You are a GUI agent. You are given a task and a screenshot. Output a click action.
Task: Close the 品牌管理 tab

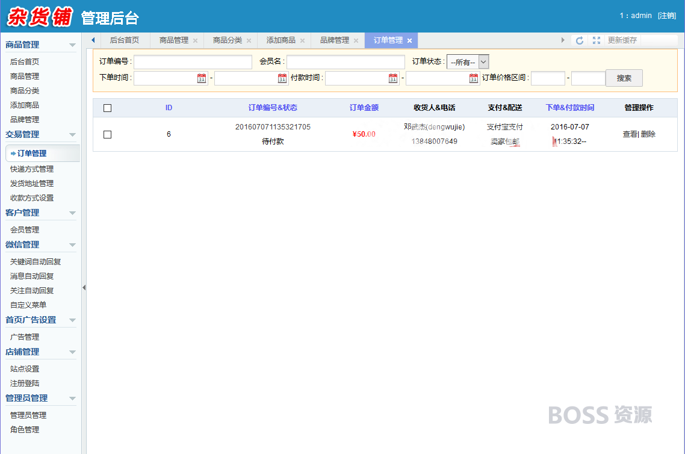click(x=356, y=40)
